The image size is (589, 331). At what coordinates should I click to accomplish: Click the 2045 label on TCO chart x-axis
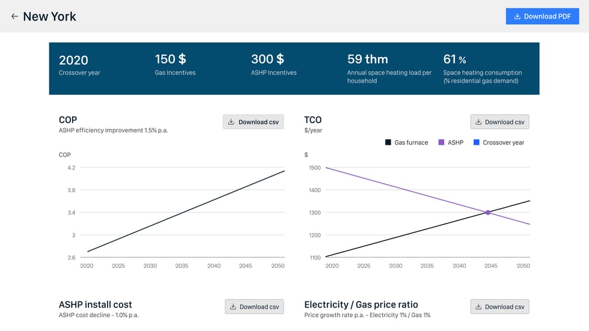[491, 266]
